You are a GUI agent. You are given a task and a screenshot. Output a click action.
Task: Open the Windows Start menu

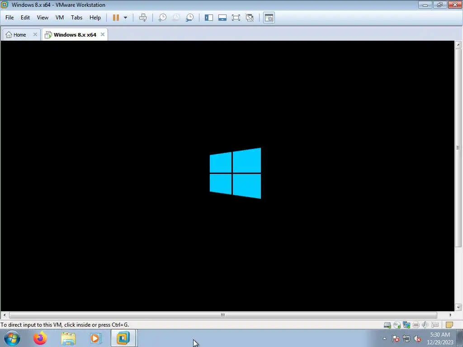pos(12,338)
